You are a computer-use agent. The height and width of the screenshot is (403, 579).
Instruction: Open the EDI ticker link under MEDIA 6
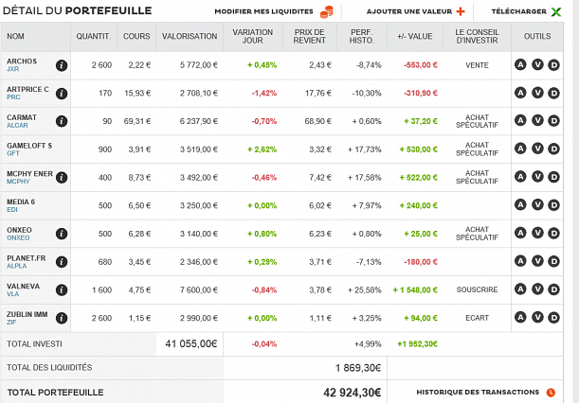pos(11,210)
